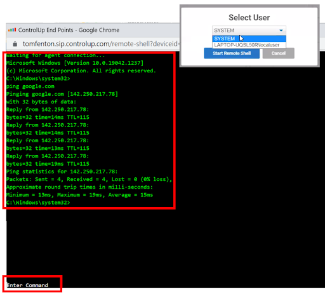Click the "bytes=32 time=19ms TTL=115" line
The height and width of the screenshot is (296, 325).
48,164
